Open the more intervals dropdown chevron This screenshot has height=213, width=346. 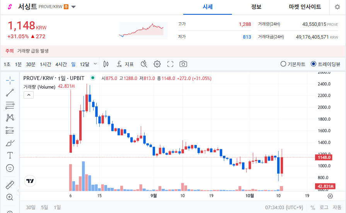point(95,64)
